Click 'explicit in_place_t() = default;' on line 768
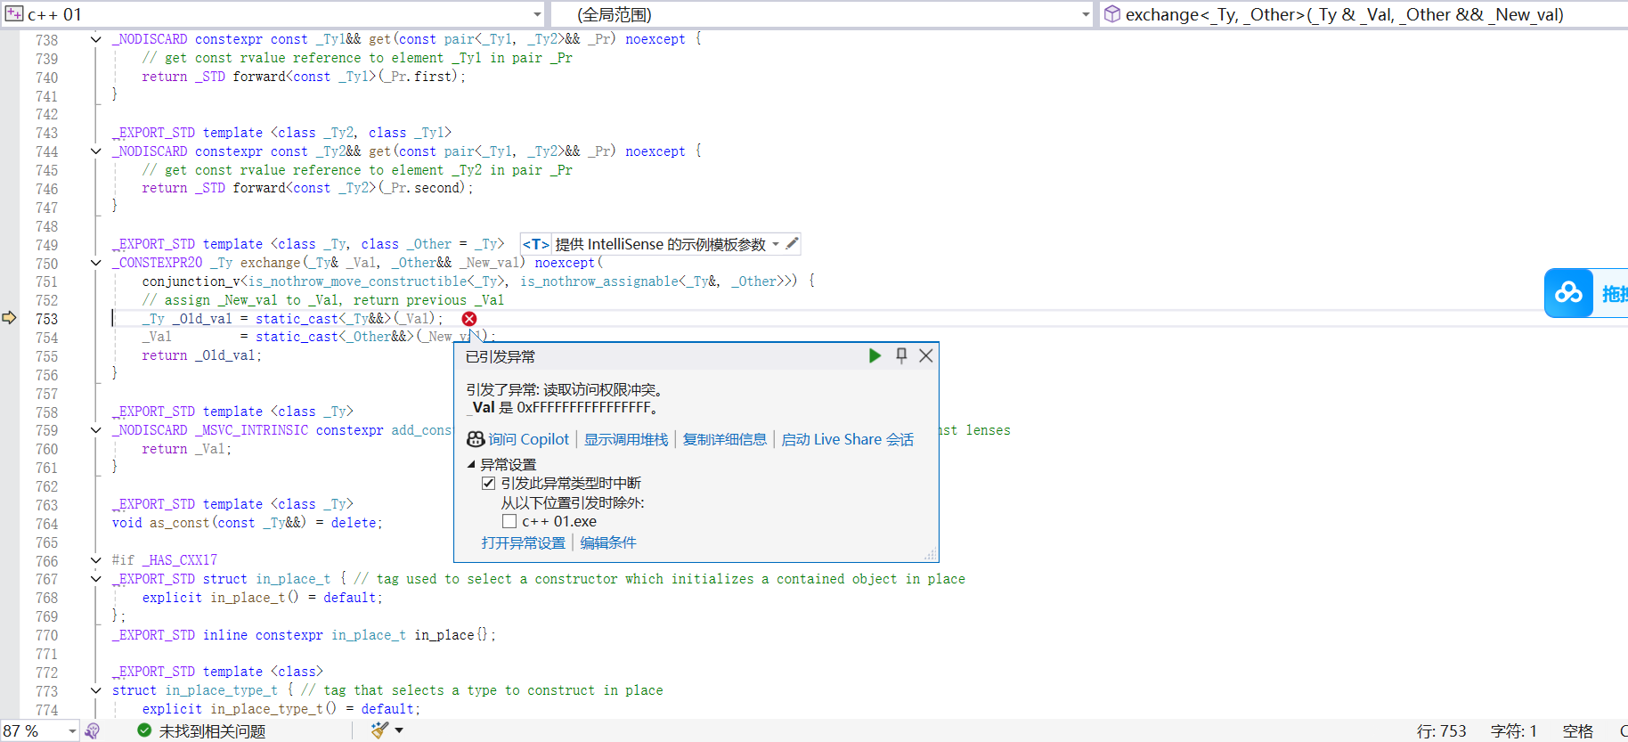The width and height of the screenshot is (1628, 742). 263,598
